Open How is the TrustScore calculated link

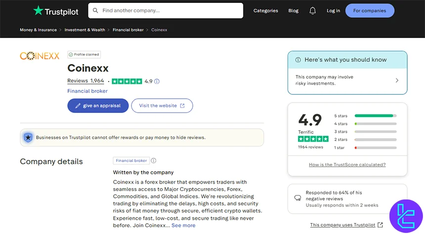pos(347,164)
